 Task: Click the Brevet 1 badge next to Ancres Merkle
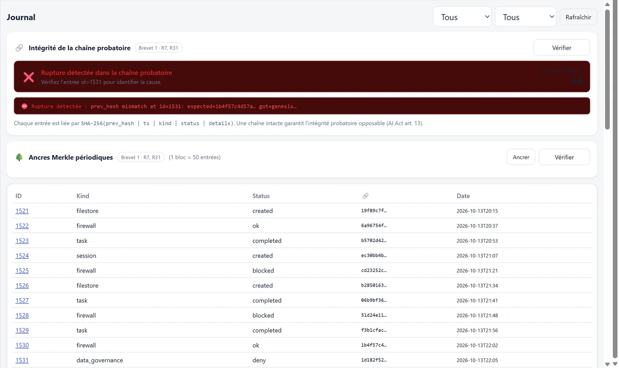click(141, 157)
